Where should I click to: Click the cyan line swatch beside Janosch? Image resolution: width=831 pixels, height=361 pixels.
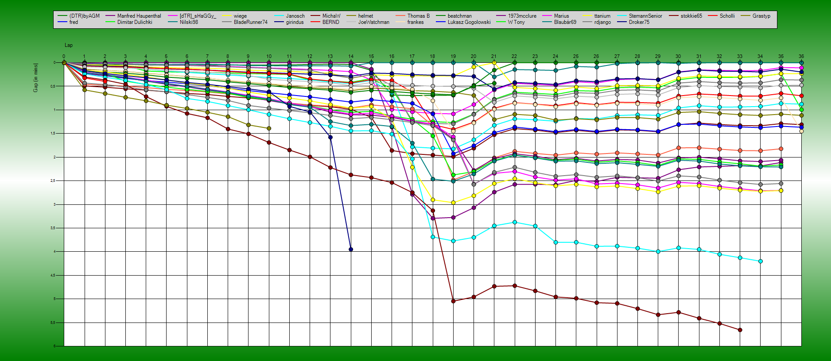tap(279, 16)
